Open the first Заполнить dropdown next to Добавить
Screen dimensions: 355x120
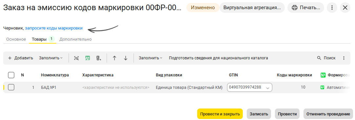(x=51, y=58)
